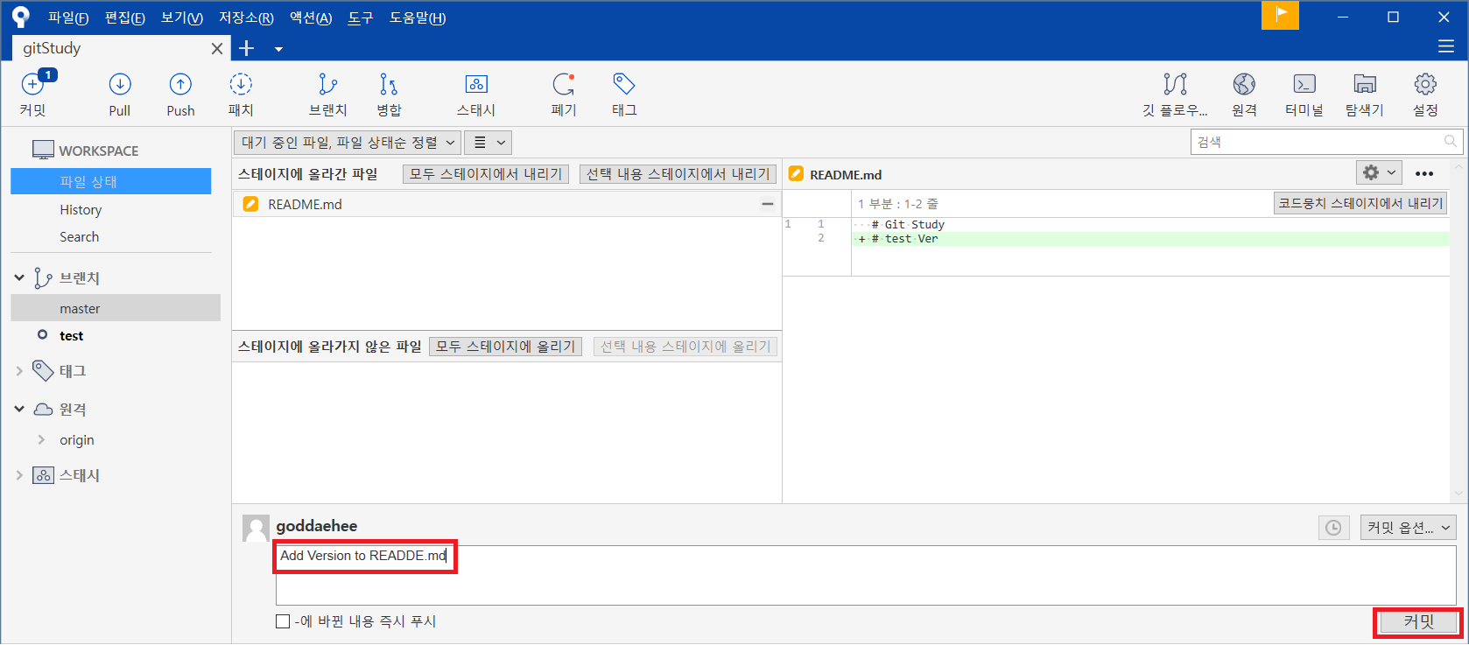This screenshot has height=645, width=1469.
Task: Unstage README.md with the minus icon
Action: click(x=768, y=204)
